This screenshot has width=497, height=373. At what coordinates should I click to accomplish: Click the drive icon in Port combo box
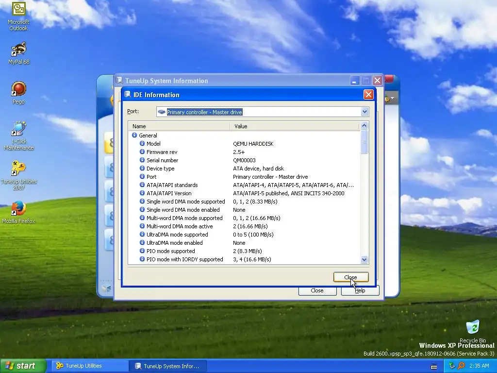pyautogui.click(x=161, y=112)
